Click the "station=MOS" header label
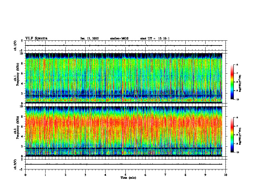Image resolution: width=254 pixels, height=196 pixels. coord(119,38)
